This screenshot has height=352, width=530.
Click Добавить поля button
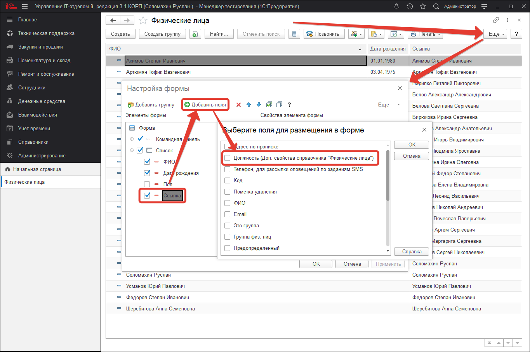point(205,105)
